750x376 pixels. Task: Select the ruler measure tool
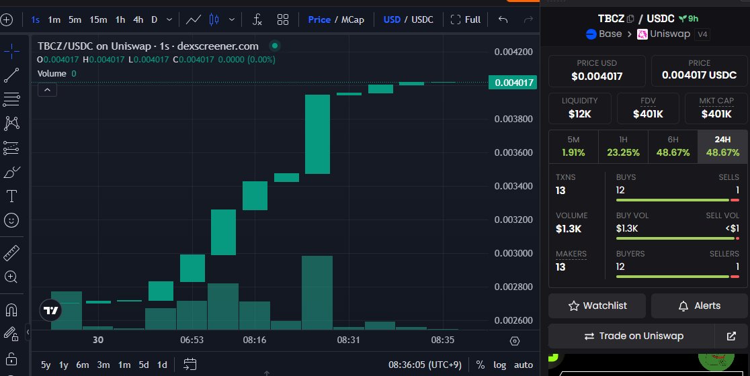coord(11,252)
